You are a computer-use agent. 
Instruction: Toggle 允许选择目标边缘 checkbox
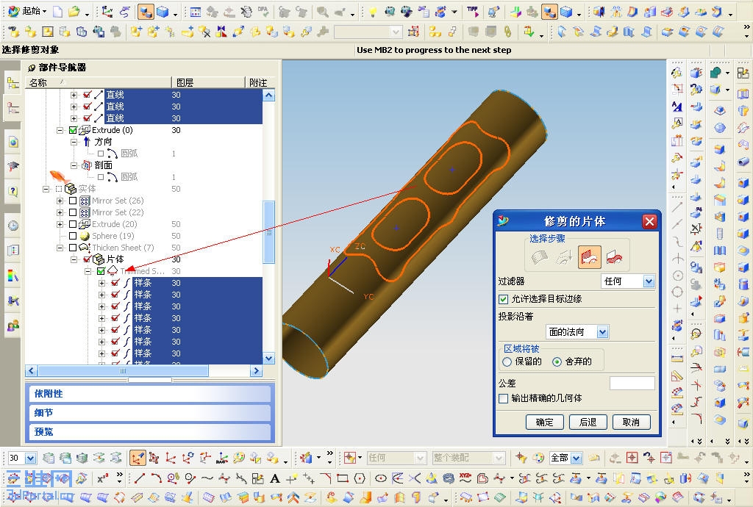click(x=503, y=299)
